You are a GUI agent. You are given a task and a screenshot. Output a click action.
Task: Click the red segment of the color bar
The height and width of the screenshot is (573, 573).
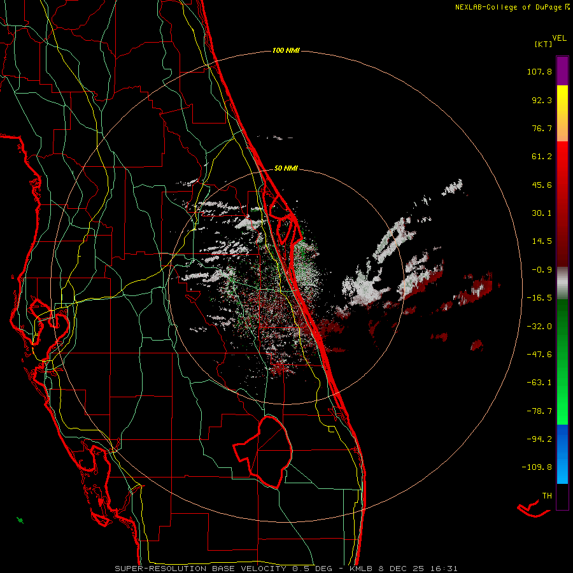click(x=562, y=204)
